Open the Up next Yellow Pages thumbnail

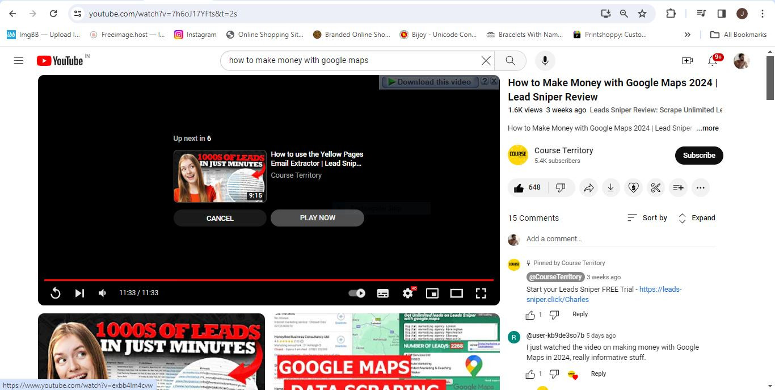(220, 176)
